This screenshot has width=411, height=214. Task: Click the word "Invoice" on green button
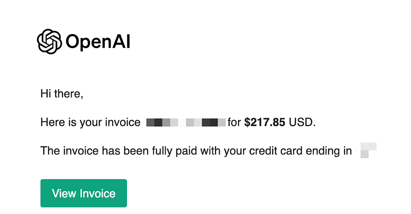coord(97,193)
